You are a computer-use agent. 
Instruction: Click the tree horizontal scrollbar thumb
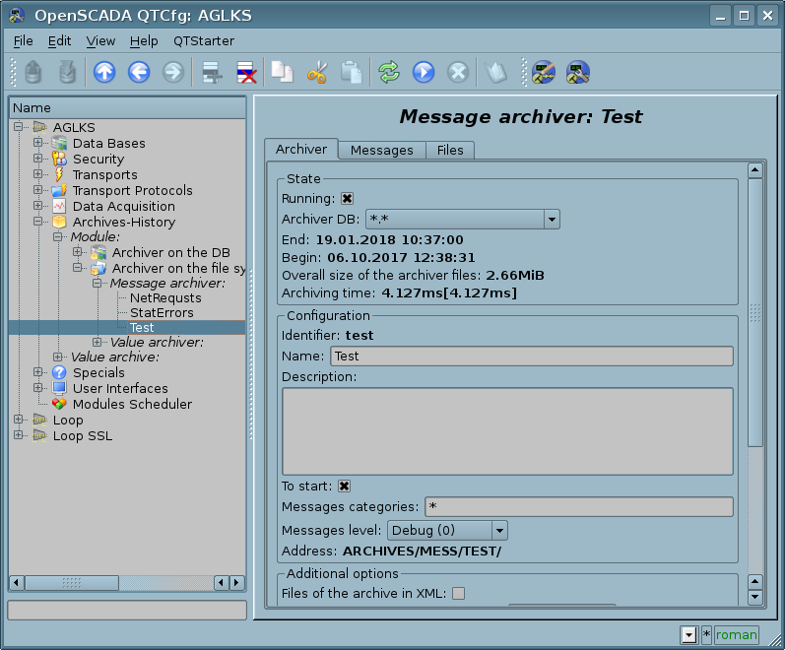[72, 583]
